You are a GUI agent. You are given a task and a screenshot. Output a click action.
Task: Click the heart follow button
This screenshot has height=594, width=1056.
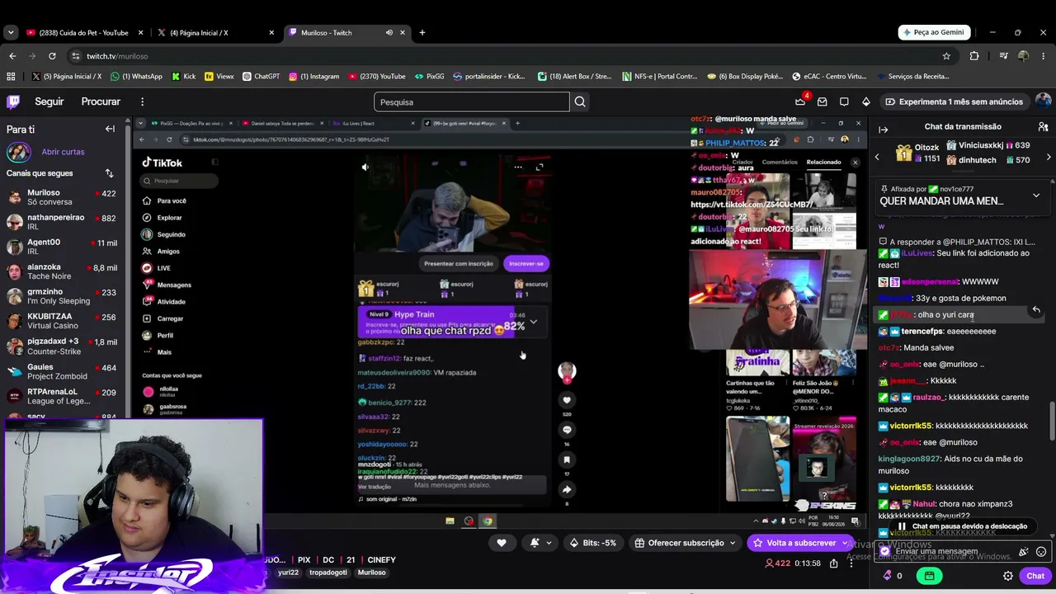click(x=502, y=543)
